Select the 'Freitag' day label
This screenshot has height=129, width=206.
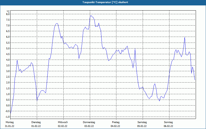coord(116,122)
